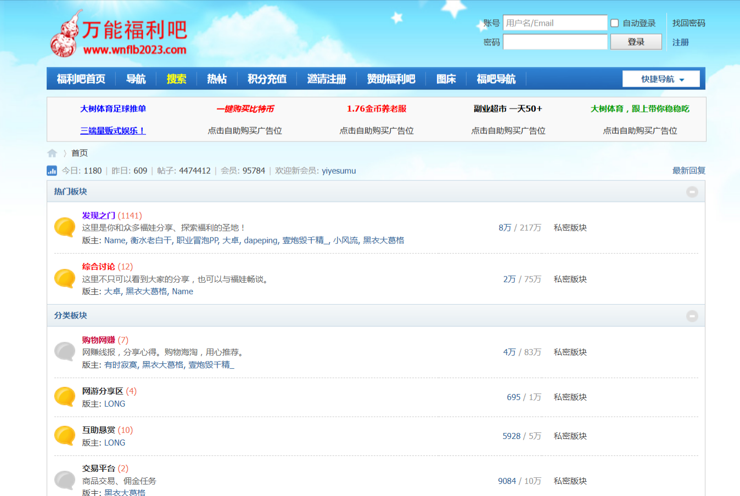Click the 登录 button
This screenshot has height=496, width=740.
click(636, 42)
